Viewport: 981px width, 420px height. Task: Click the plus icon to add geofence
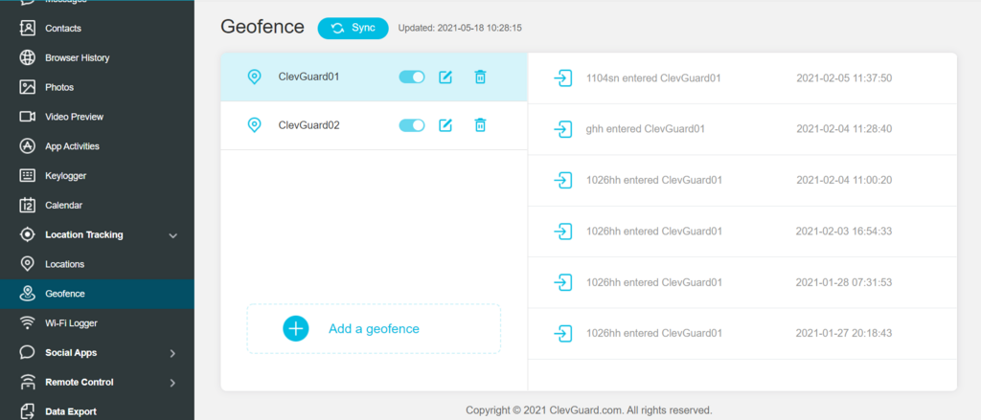(296, 329)
